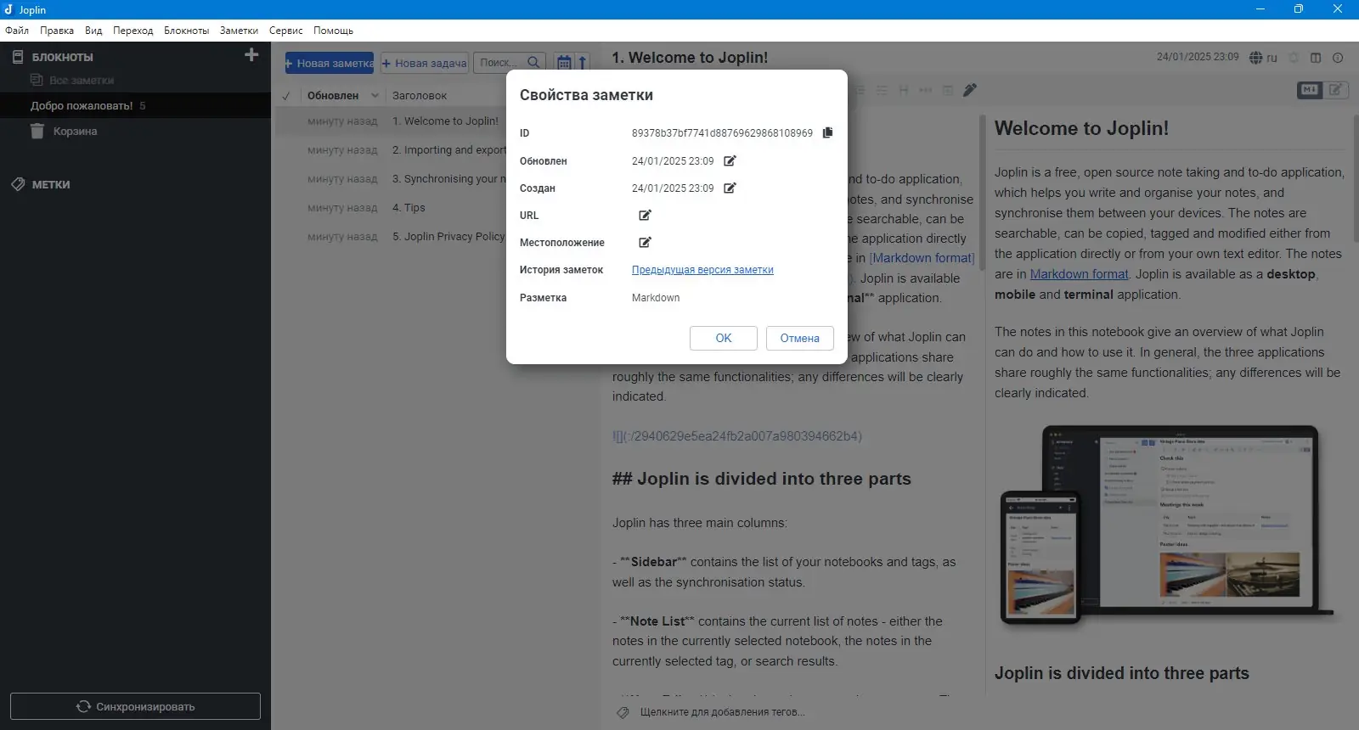This screenshot has height=730, width=1359.
Task: Create a to-do with Новая задача
Action: click(425, 63)
